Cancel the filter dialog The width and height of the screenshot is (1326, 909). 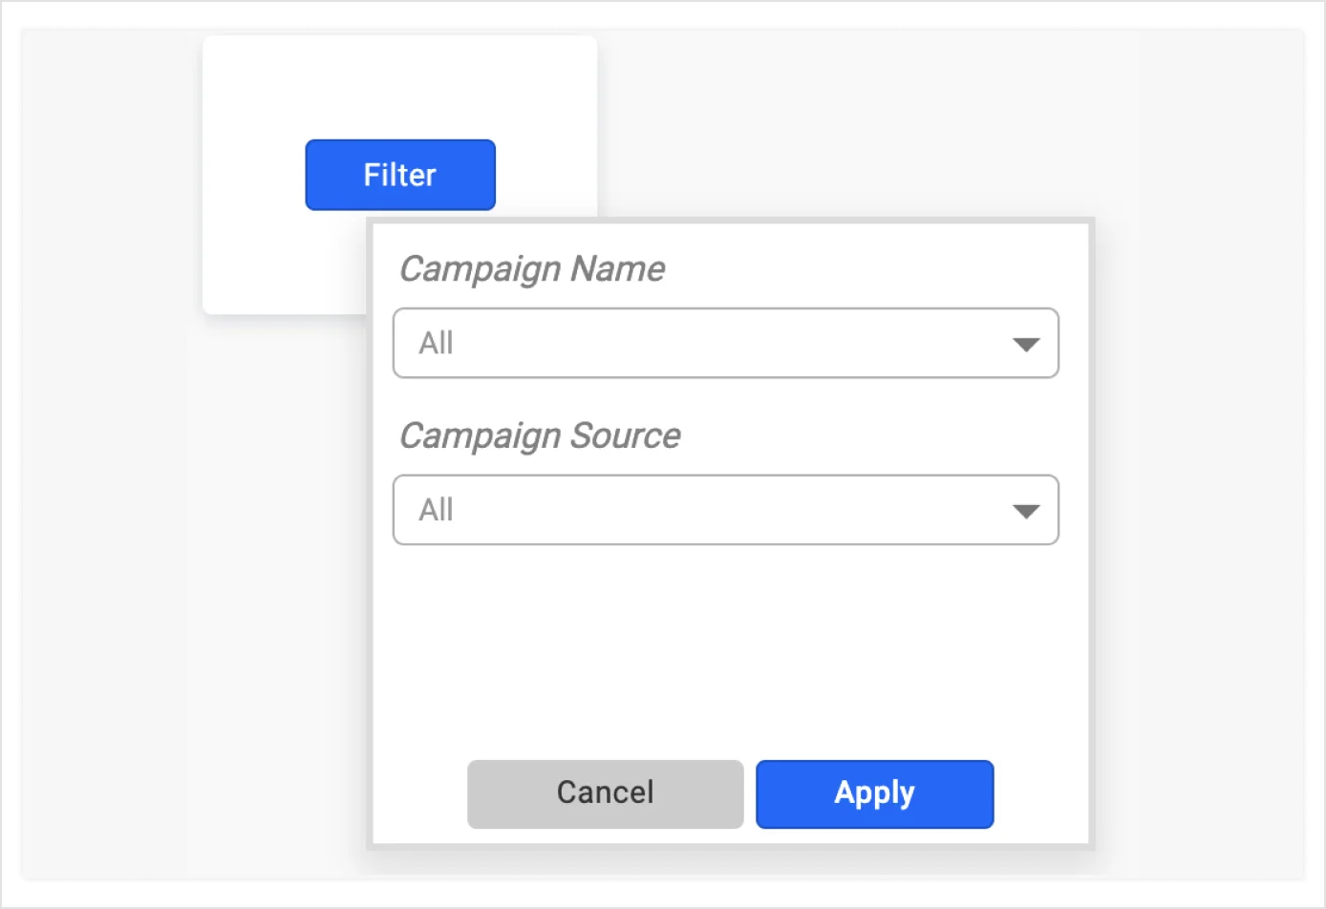pyautogui.click(x=606, y=794)
